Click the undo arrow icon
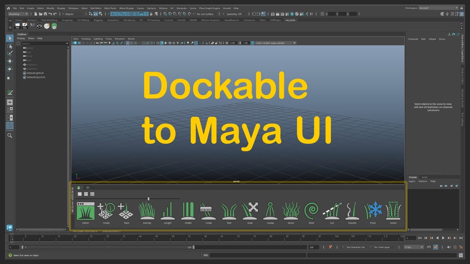Viewport: 470px width, 264px height. click(x=50, y=14)
